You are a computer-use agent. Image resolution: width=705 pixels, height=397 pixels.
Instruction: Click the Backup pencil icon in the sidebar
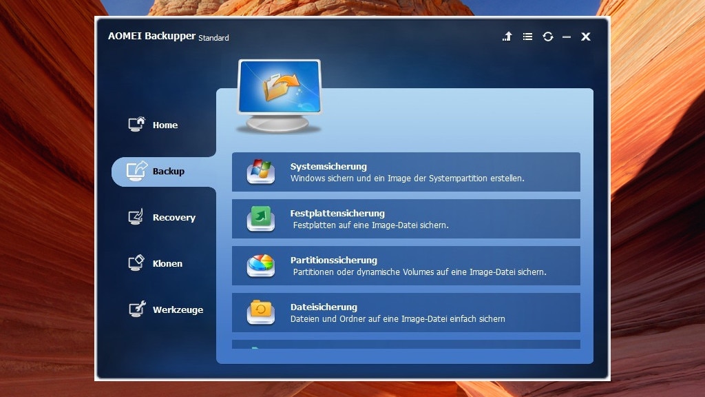point(135,170)
